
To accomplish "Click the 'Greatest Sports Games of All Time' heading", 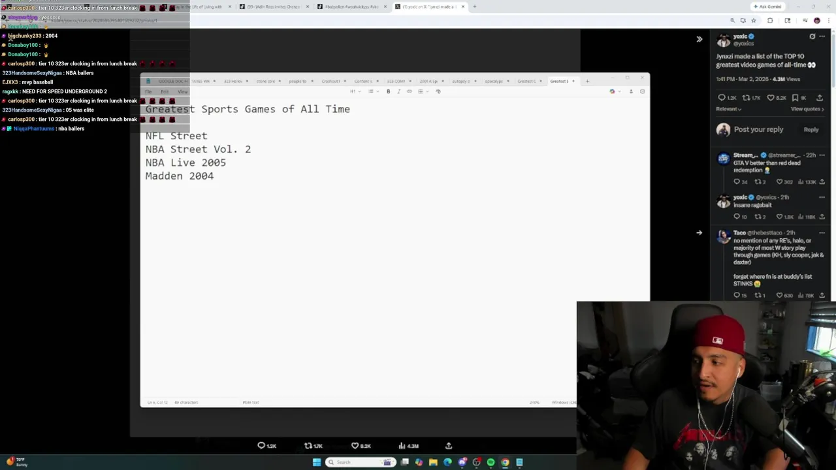I will point(248,109).
